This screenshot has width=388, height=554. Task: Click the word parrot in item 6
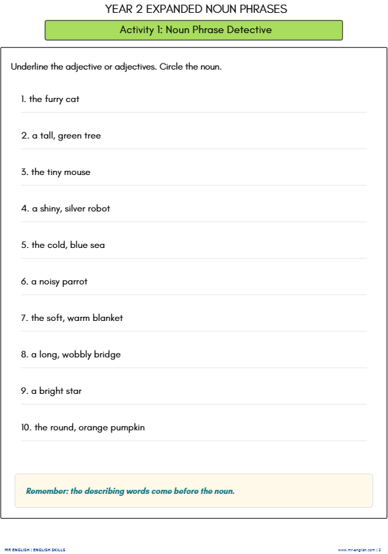74,282
